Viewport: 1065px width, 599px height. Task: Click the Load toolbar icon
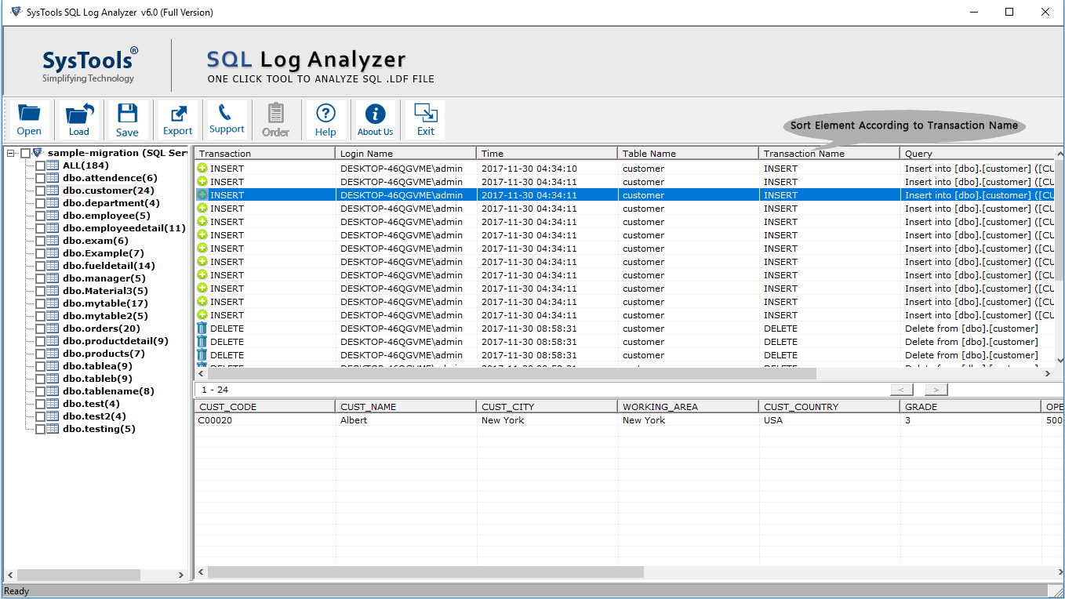[x=79, y=120]
